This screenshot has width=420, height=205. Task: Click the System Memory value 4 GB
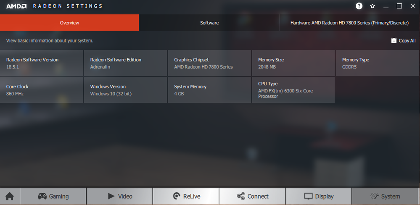coord(179,94)
